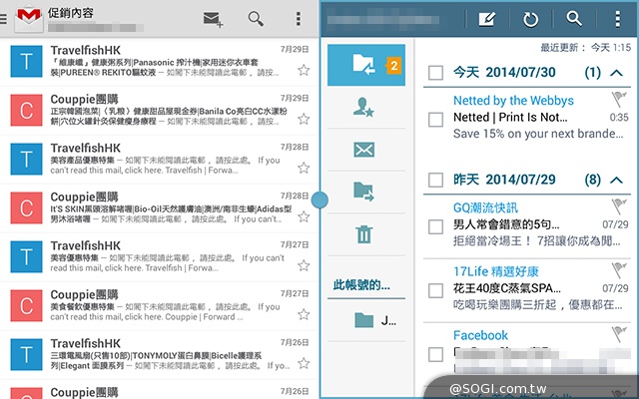Open Couppie團購 email about It'S SKIN黑頭溶解啫喱
The image size is (639, 399).
point(159,208)
